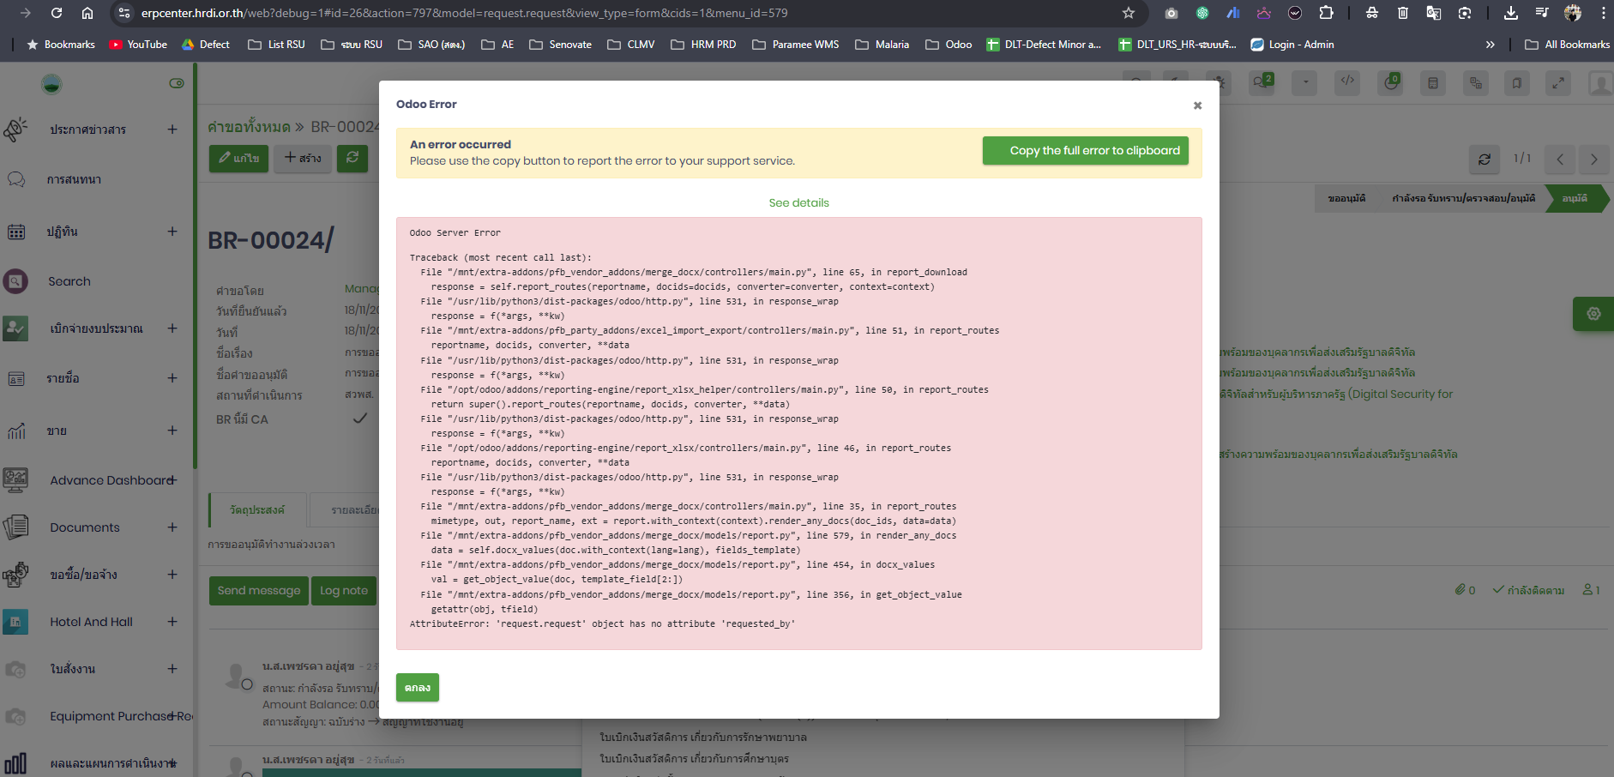The image size is (1614, 777).
Task: Open the ประกาศข่าวสาร announcements icon
Action: (x=15, y=129)
